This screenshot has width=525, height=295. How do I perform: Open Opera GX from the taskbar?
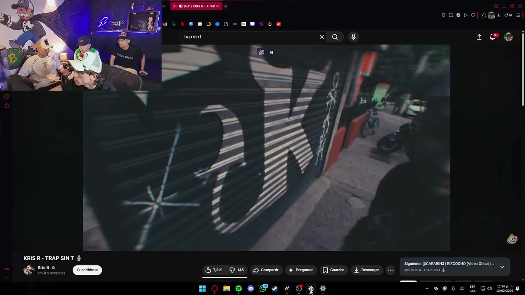[215, 289]
